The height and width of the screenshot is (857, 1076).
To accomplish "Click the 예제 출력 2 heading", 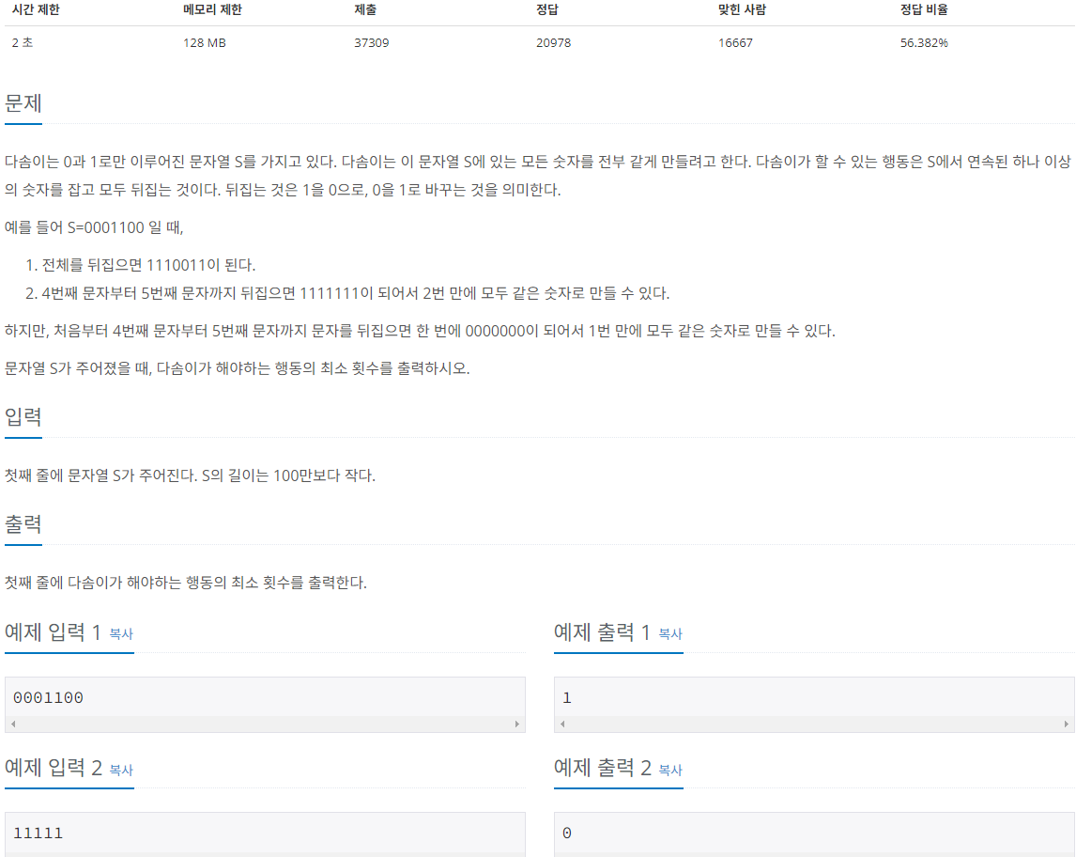I will (603, 767).
